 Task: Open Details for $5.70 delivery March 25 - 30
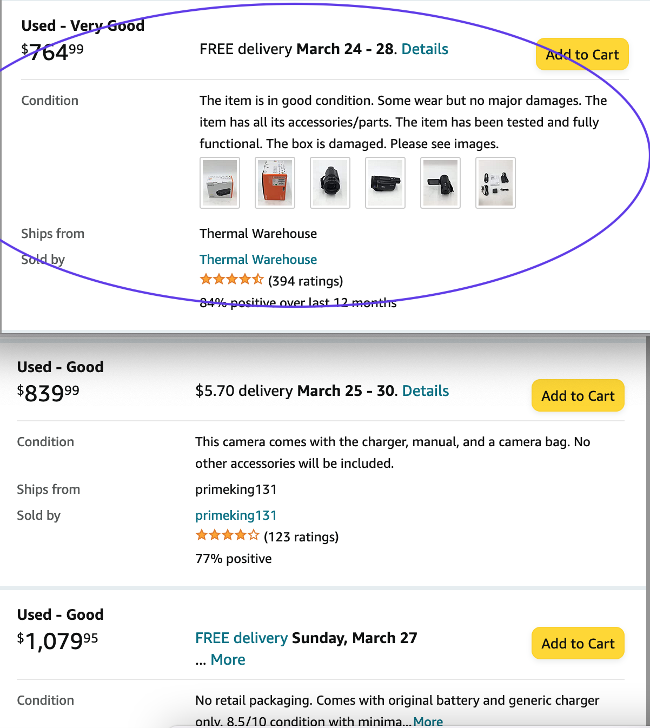click(x=426, y=391)
